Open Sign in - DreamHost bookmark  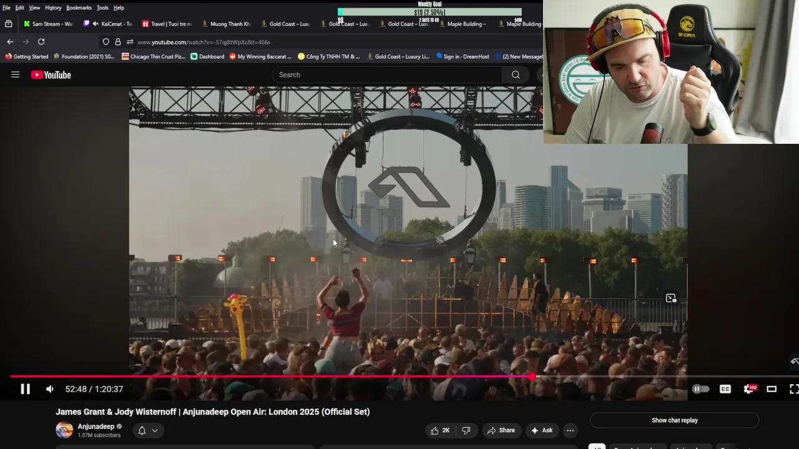click(x=463, y=56)
